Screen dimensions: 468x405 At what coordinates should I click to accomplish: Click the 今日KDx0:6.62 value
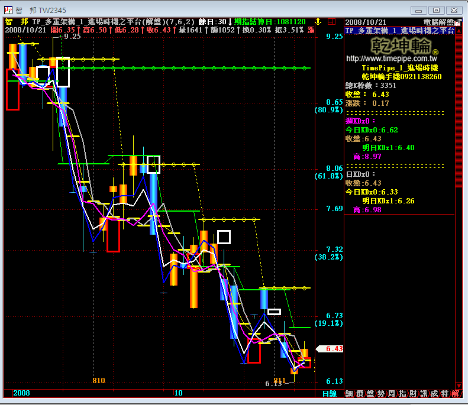coord(372,130)
